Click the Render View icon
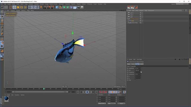191x107 pixels. [45, 7]
